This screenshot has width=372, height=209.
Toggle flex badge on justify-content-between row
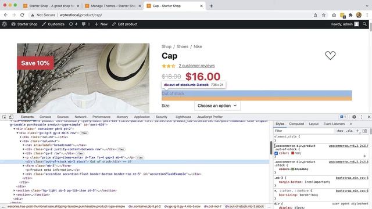pyautogui.click(x=121, y=149)
